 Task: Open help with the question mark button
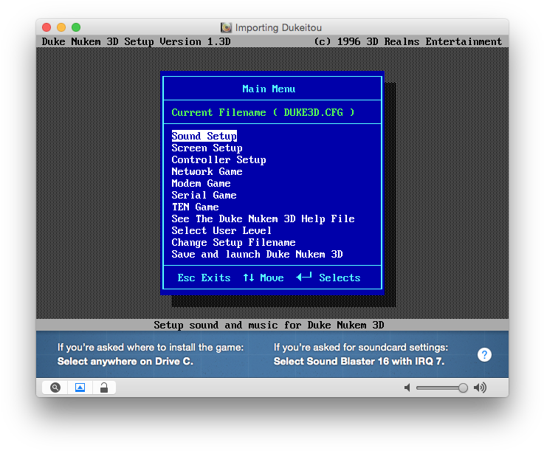click(484, 354)
